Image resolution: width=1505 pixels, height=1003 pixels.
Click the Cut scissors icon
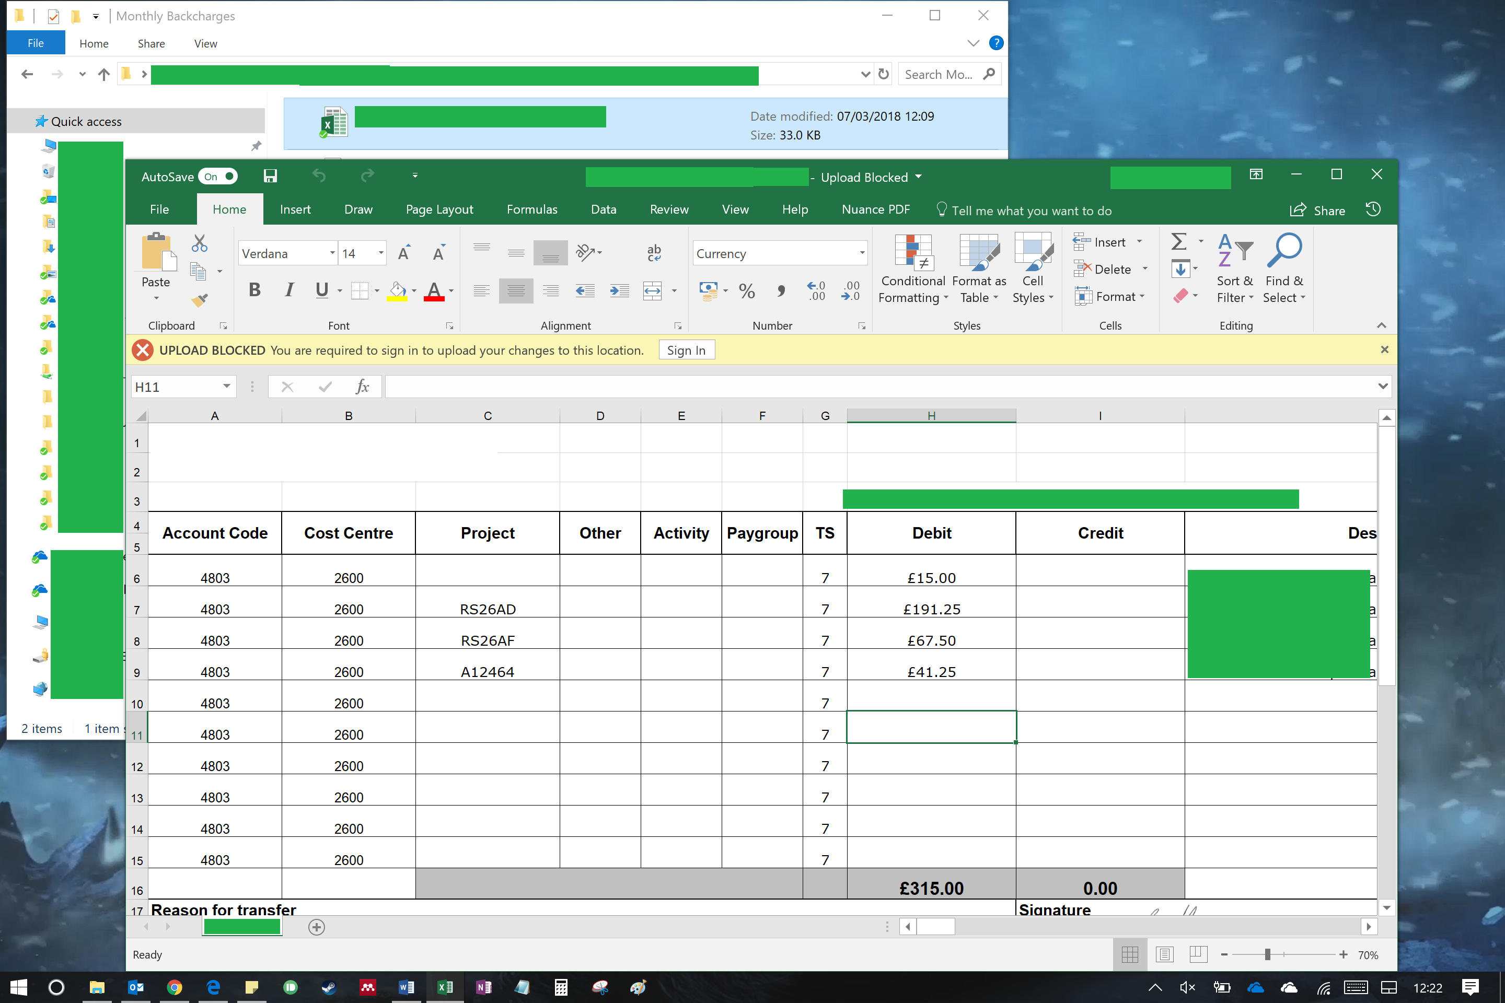(x=200, y=243)
